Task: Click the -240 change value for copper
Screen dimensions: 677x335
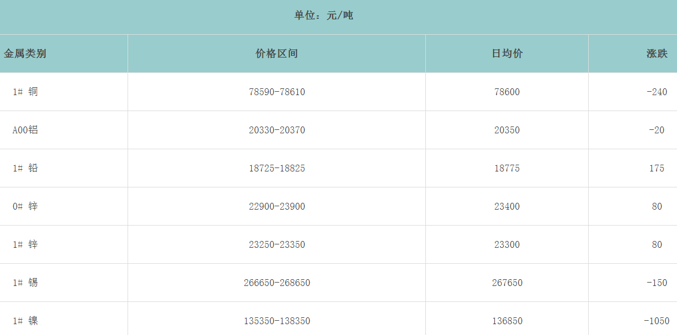Action: pos(657,92)
